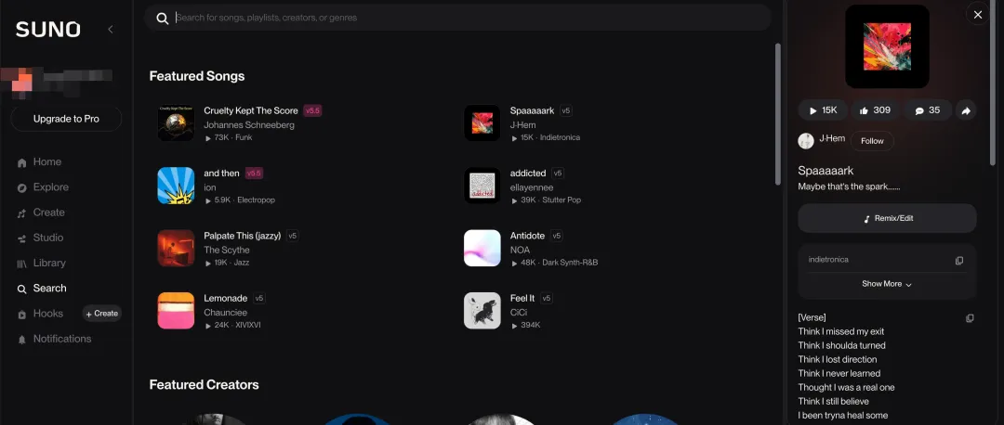Open the 35 comments
Screen dimensions: 1004x425
pyautogui.click(x=927, y=110)
